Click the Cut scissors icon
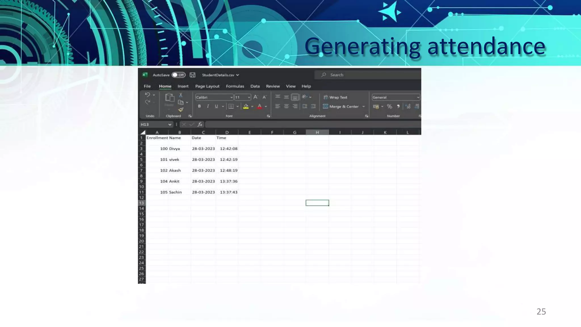The width and height of the screenshot is (581, 327). [180, 95]
